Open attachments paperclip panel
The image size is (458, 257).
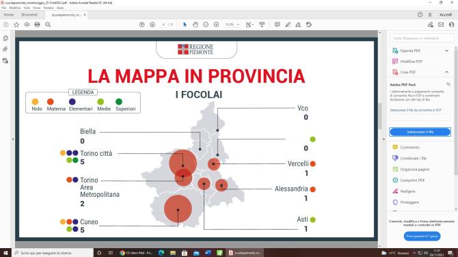tap(5, 49)
